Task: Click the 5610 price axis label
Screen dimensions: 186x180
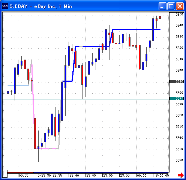Action: click(x=179, y=59)
